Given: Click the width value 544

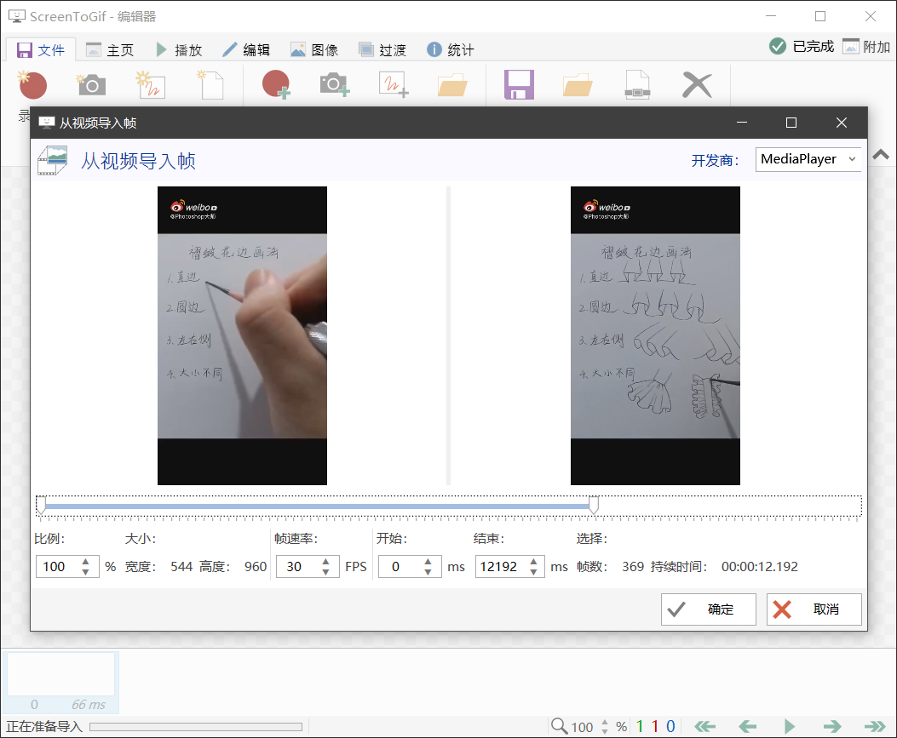Looking at the screenshot, I should (x=181, y=567).
